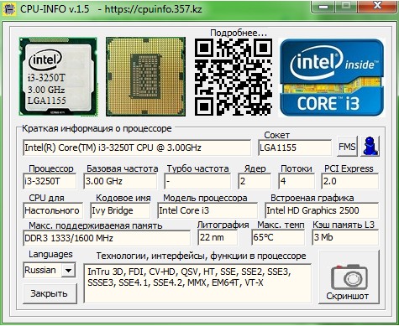The image size is (399, 326).
Task: Click the Закрыть button
Action: pos(50,293)
